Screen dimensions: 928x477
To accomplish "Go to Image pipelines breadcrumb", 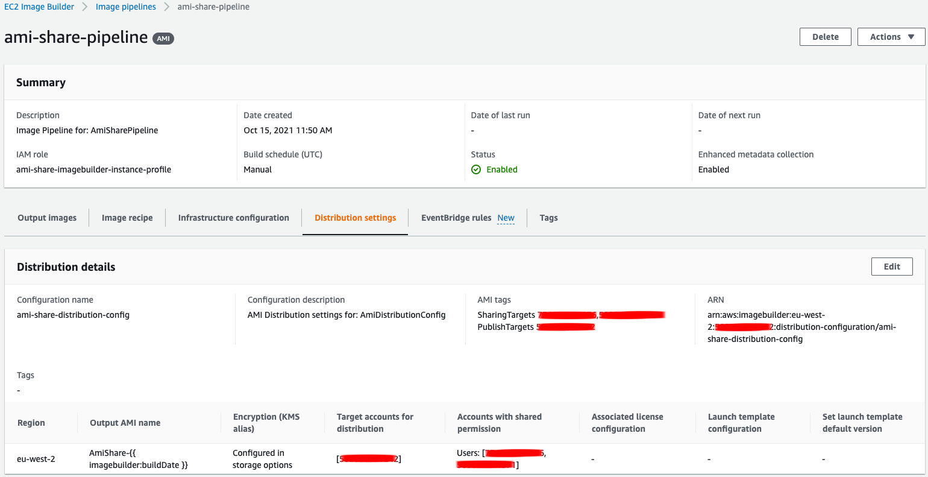I will [x=126, y=7].
